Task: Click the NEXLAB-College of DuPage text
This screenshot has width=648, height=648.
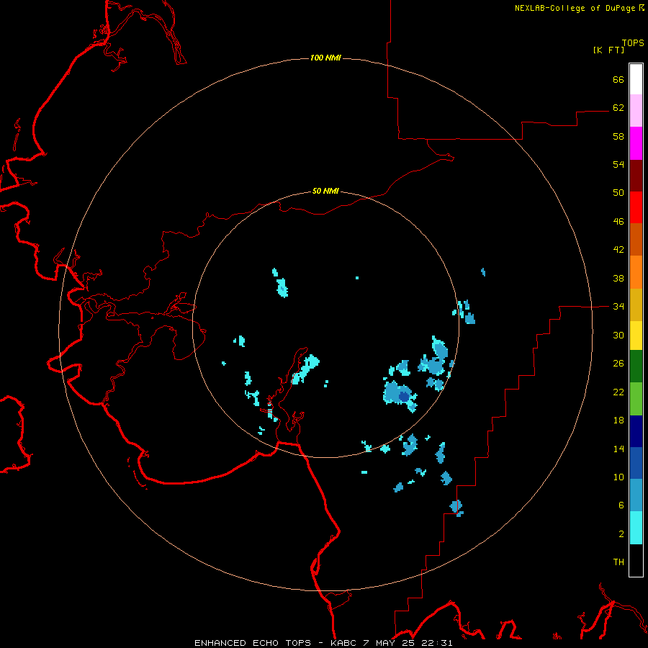Action: coord(575,8)
